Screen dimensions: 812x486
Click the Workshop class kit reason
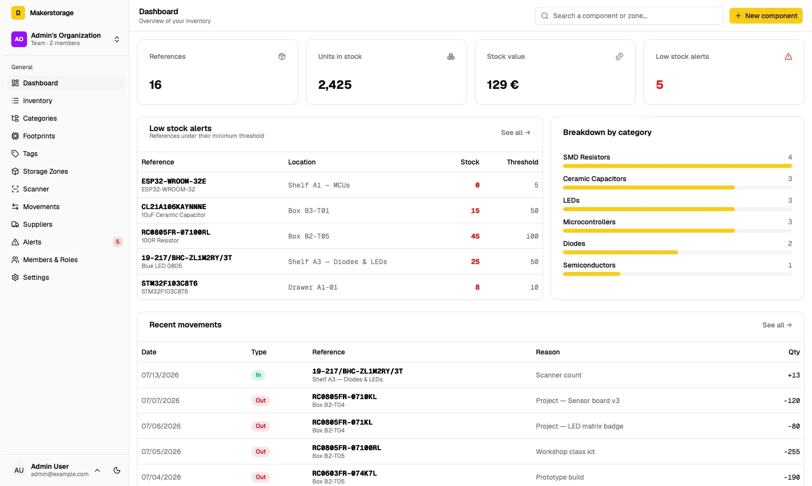[565, 452]
